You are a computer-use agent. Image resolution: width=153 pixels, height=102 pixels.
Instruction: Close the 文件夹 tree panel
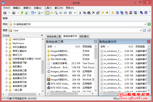[x=42, y=35]
